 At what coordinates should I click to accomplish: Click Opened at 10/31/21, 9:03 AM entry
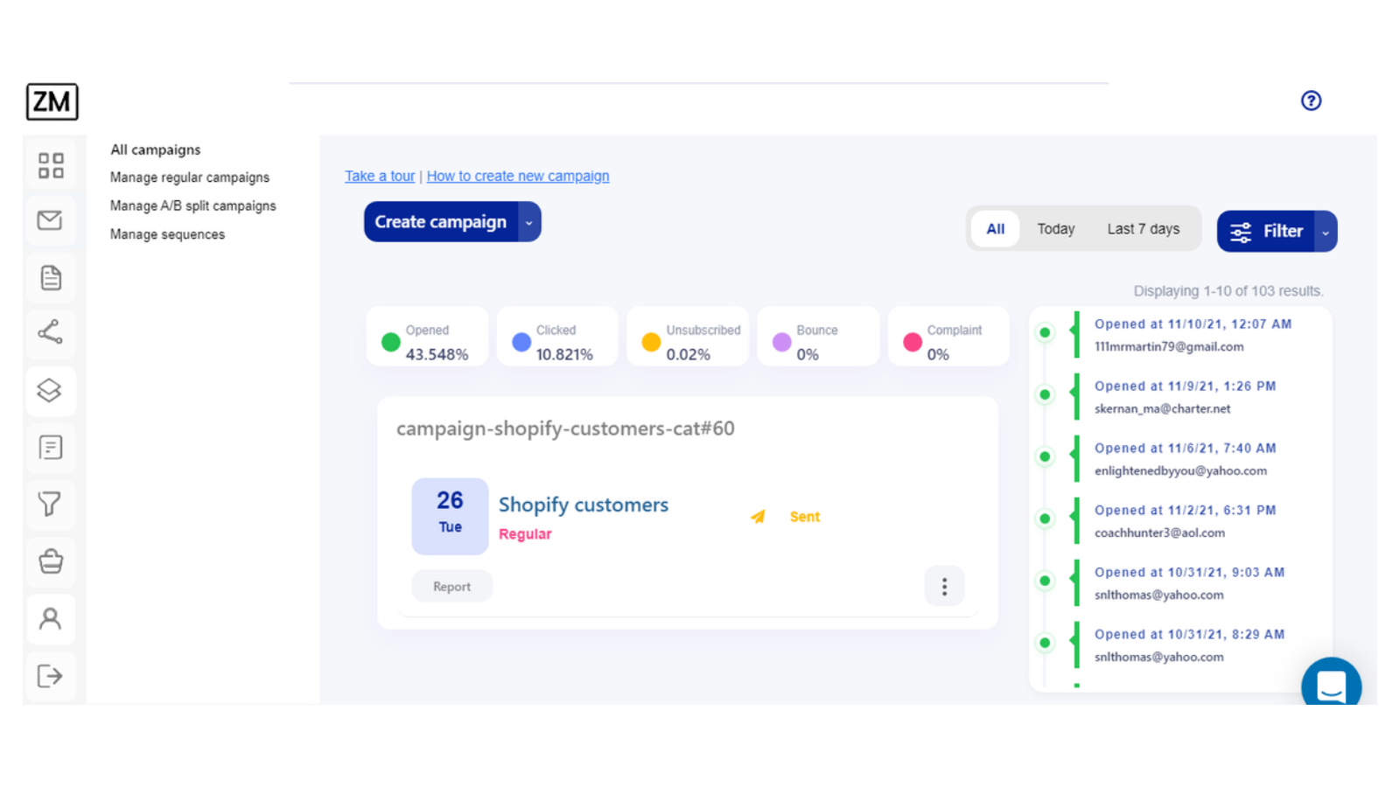1189,572
